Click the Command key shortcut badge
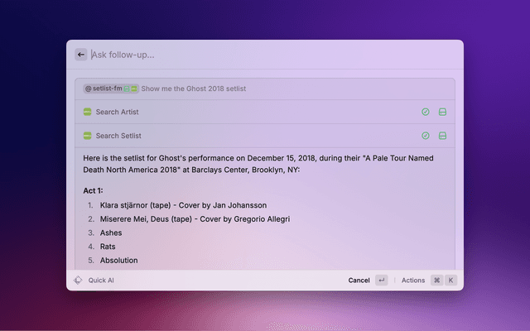Screen dimensions: 530x331 click(436, 281)
